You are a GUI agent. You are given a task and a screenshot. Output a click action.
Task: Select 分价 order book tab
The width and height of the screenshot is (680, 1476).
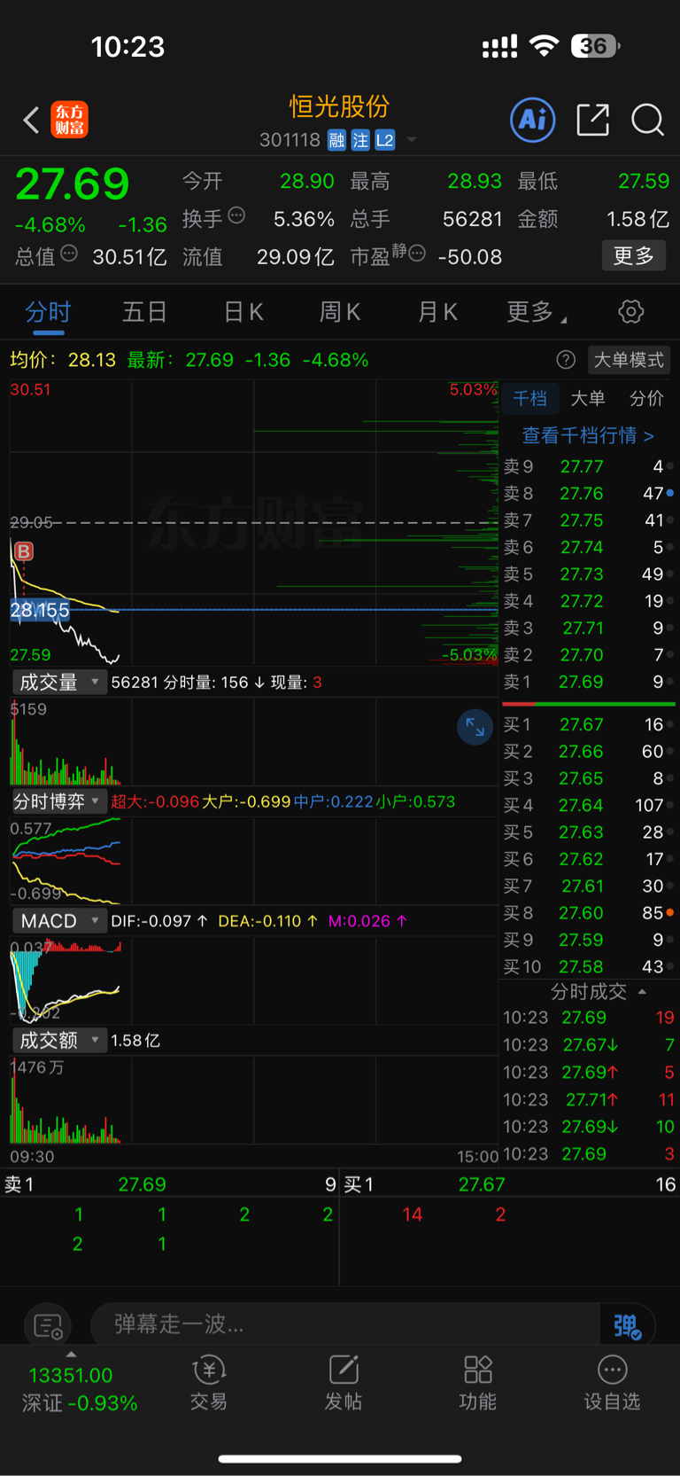point(646,399)
